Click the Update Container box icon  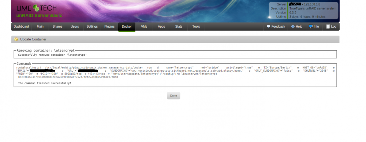point(16,39)
